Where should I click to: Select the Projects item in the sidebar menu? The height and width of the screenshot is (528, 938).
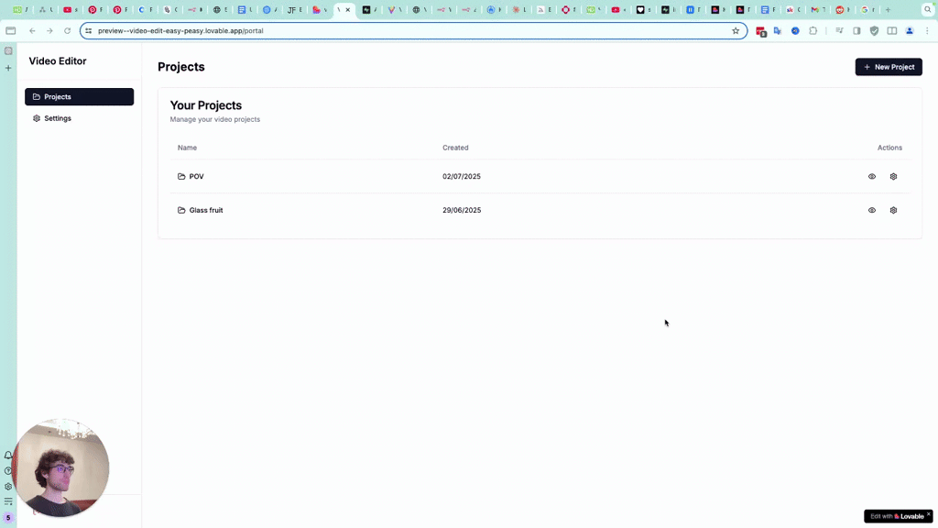57,96
